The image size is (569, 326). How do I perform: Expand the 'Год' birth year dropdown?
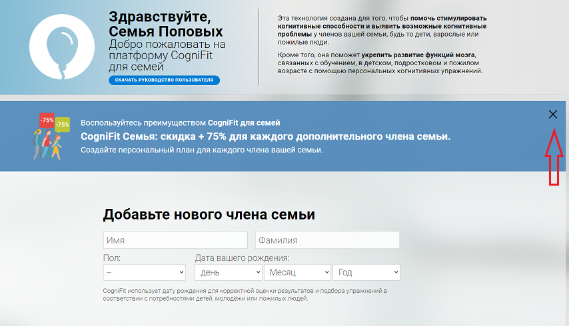point(366,272)
